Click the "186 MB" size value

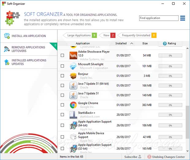click(147, 125)
